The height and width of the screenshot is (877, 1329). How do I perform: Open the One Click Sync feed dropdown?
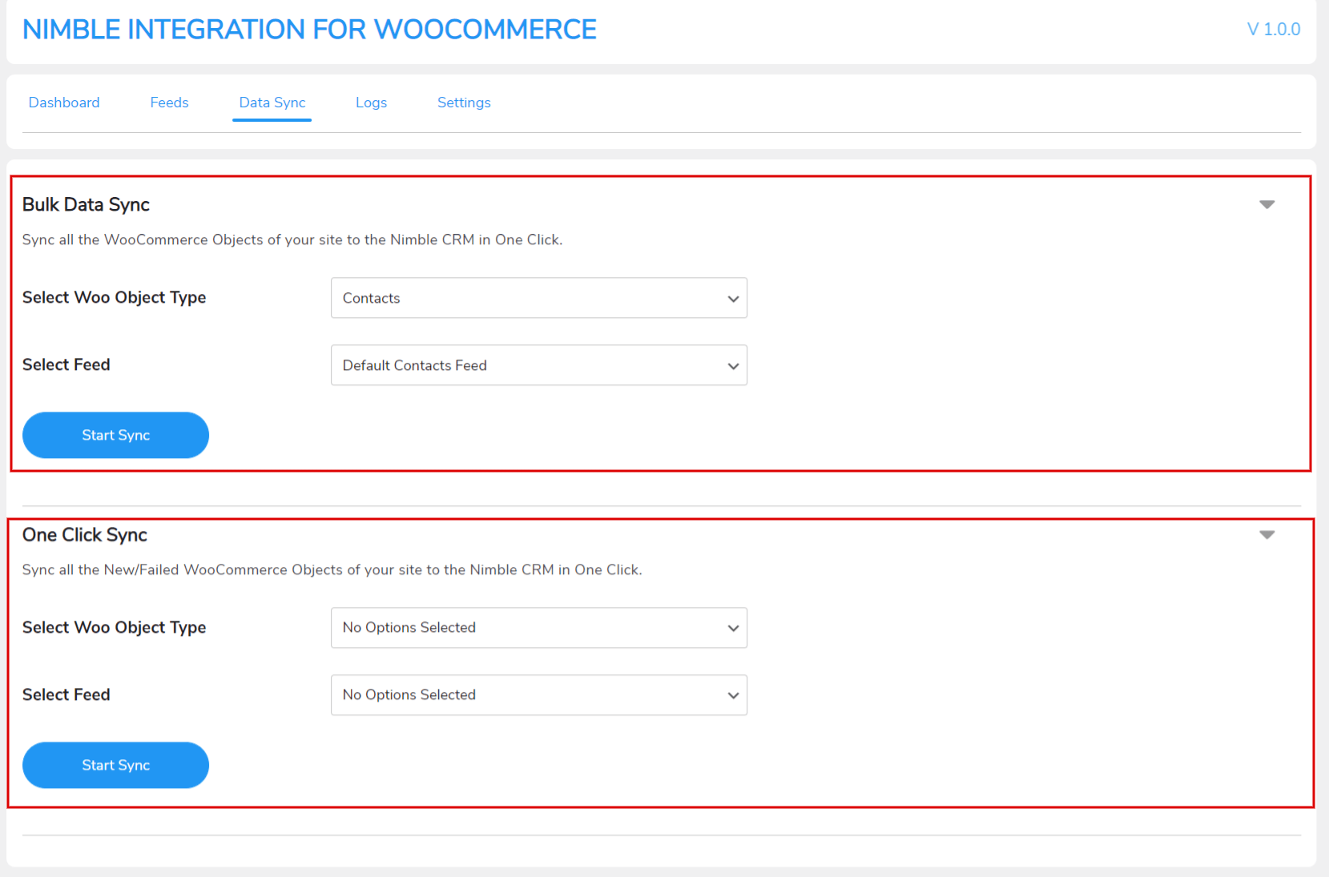point(538,695)
